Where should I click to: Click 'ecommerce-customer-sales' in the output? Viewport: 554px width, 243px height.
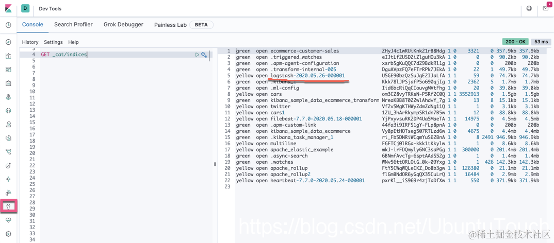[304, 51]
